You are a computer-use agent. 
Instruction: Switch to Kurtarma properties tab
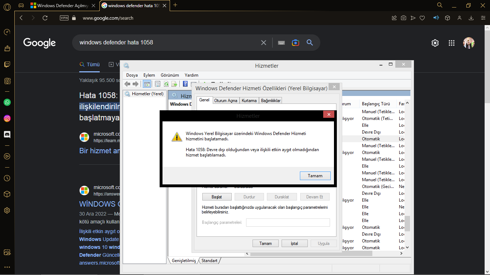pyautogui.click(x=249, y=101)
